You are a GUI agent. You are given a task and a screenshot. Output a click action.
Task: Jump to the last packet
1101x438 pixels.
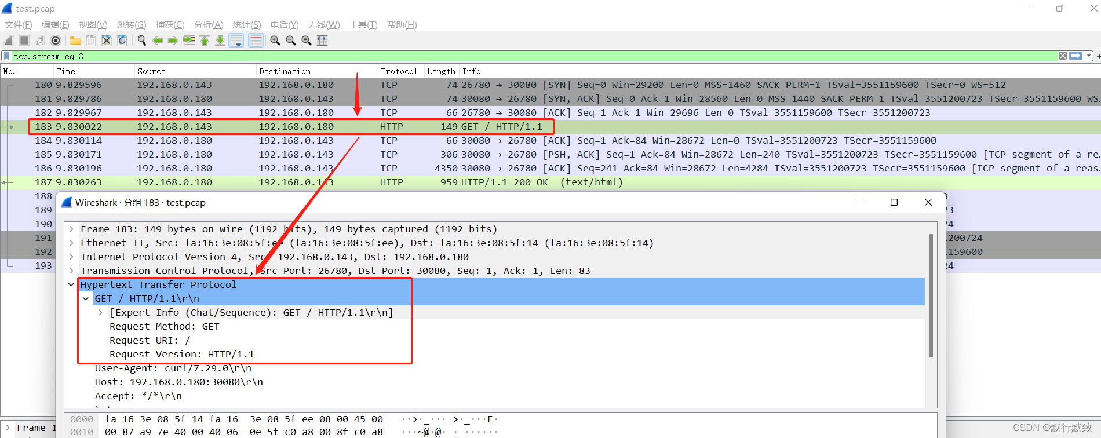[220, 41]
